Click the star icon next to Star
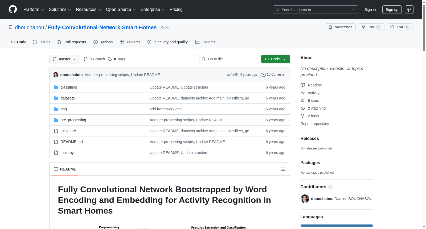Viewport: 426px width, 229px height. (x=392, y=27)
